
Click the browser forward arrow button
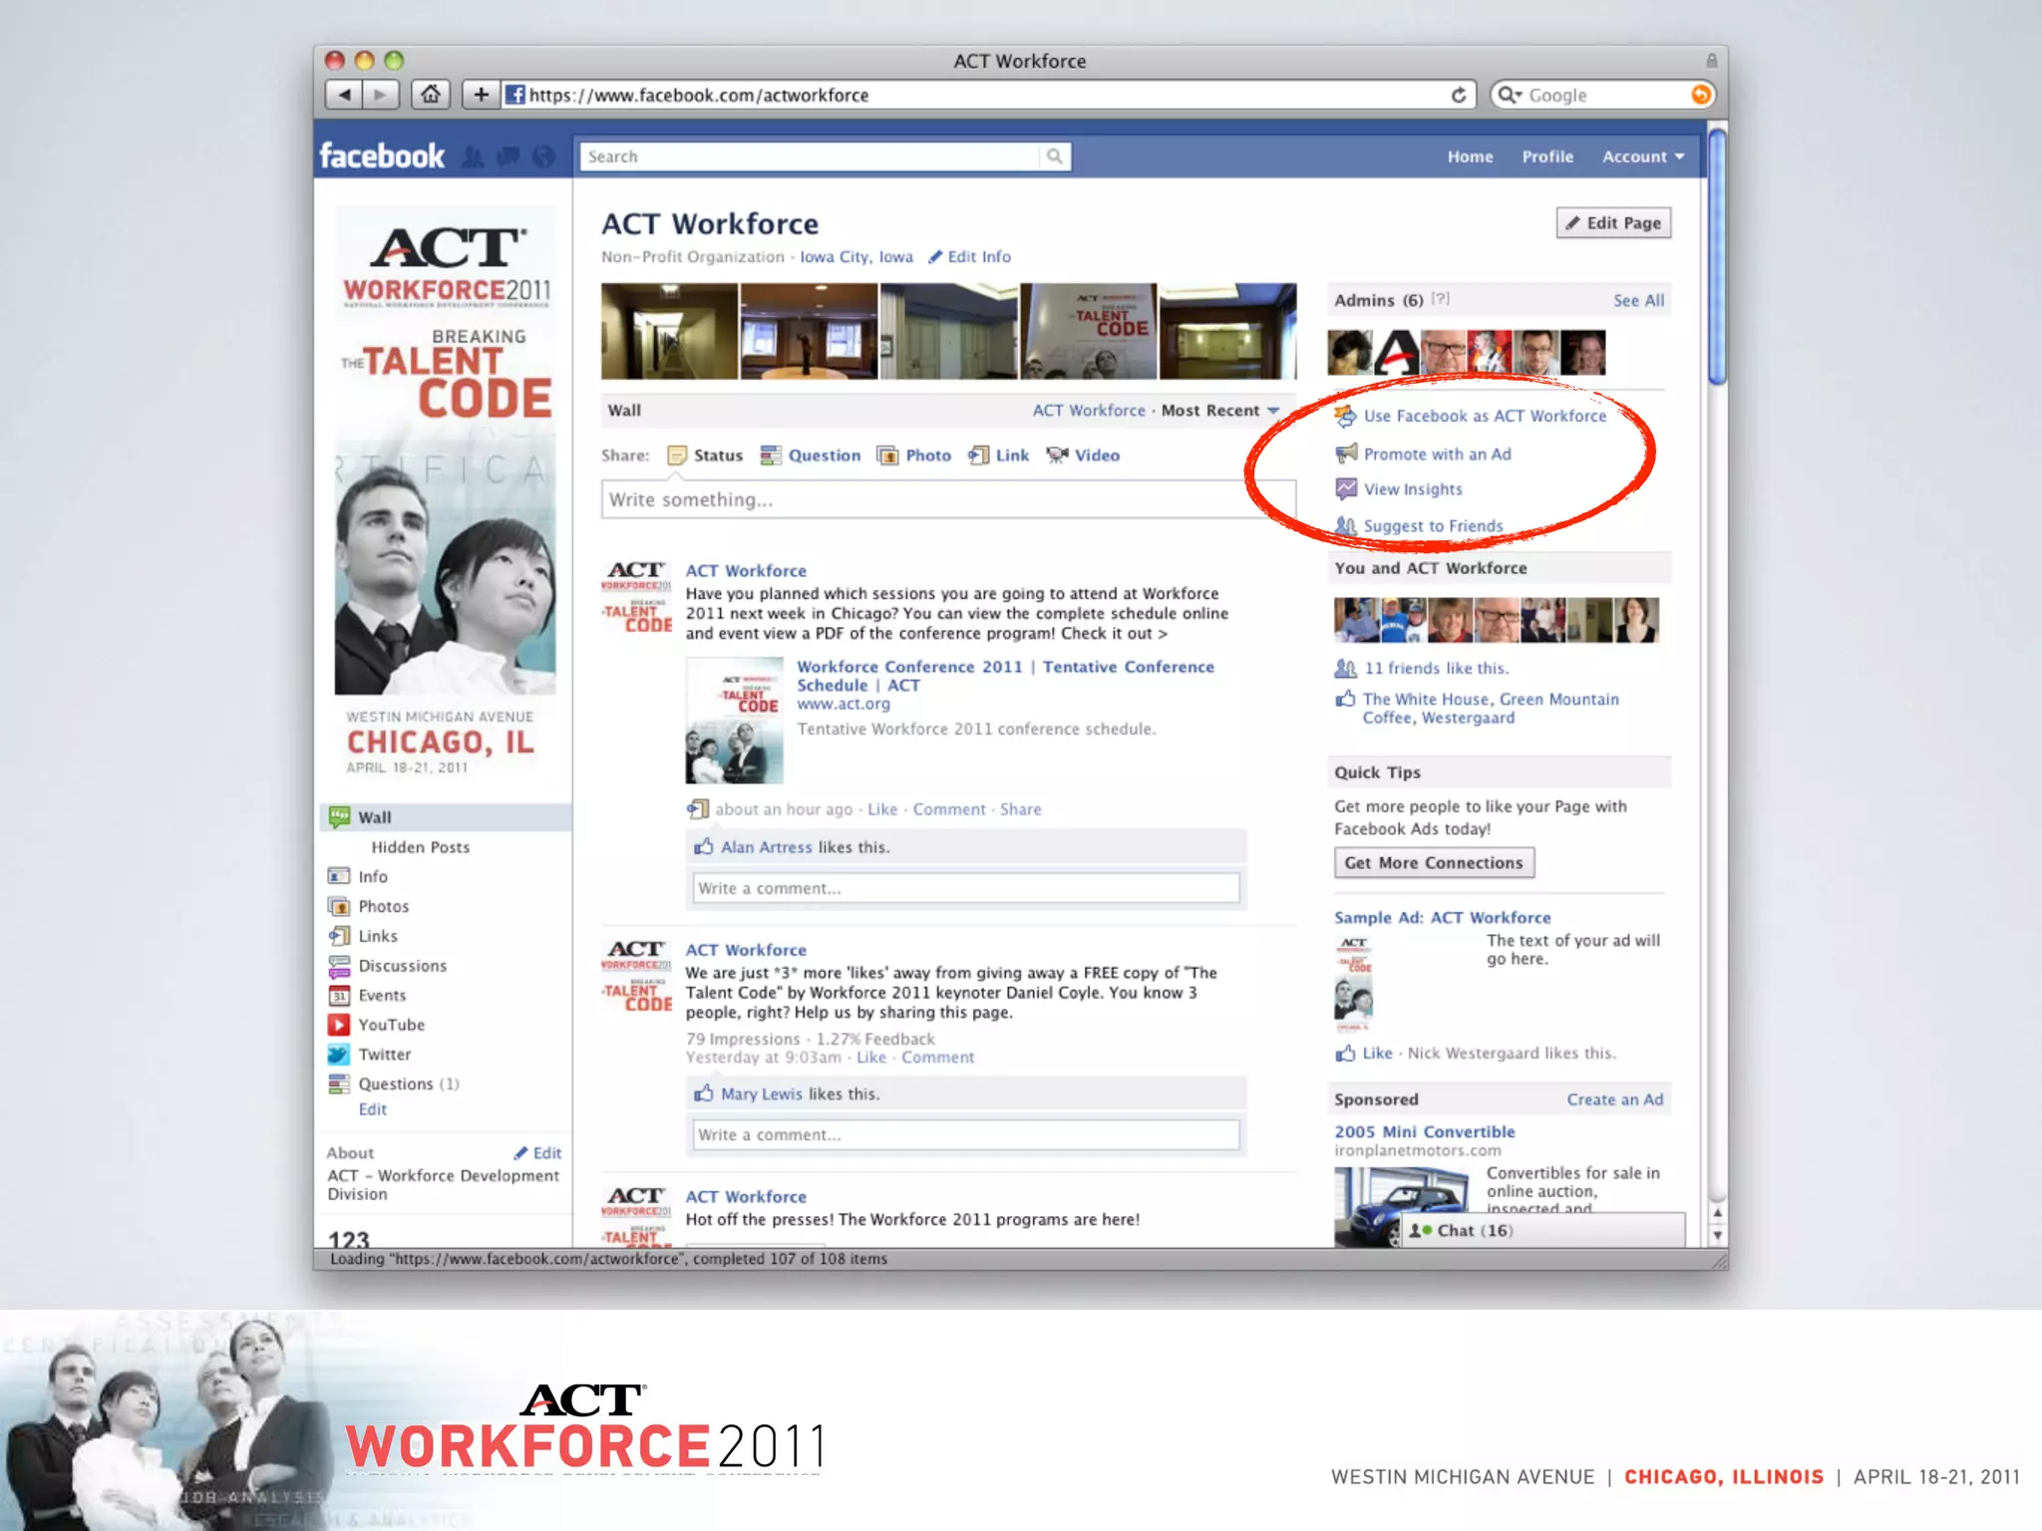click(380, 95)
